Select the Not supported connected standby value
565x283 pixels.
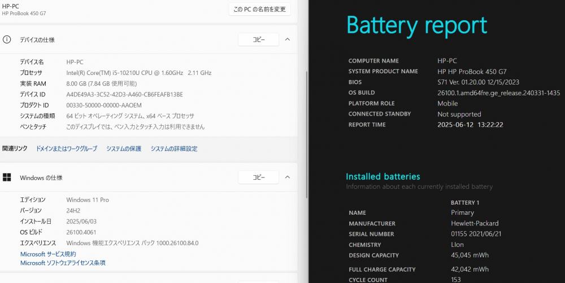point(459,114)
